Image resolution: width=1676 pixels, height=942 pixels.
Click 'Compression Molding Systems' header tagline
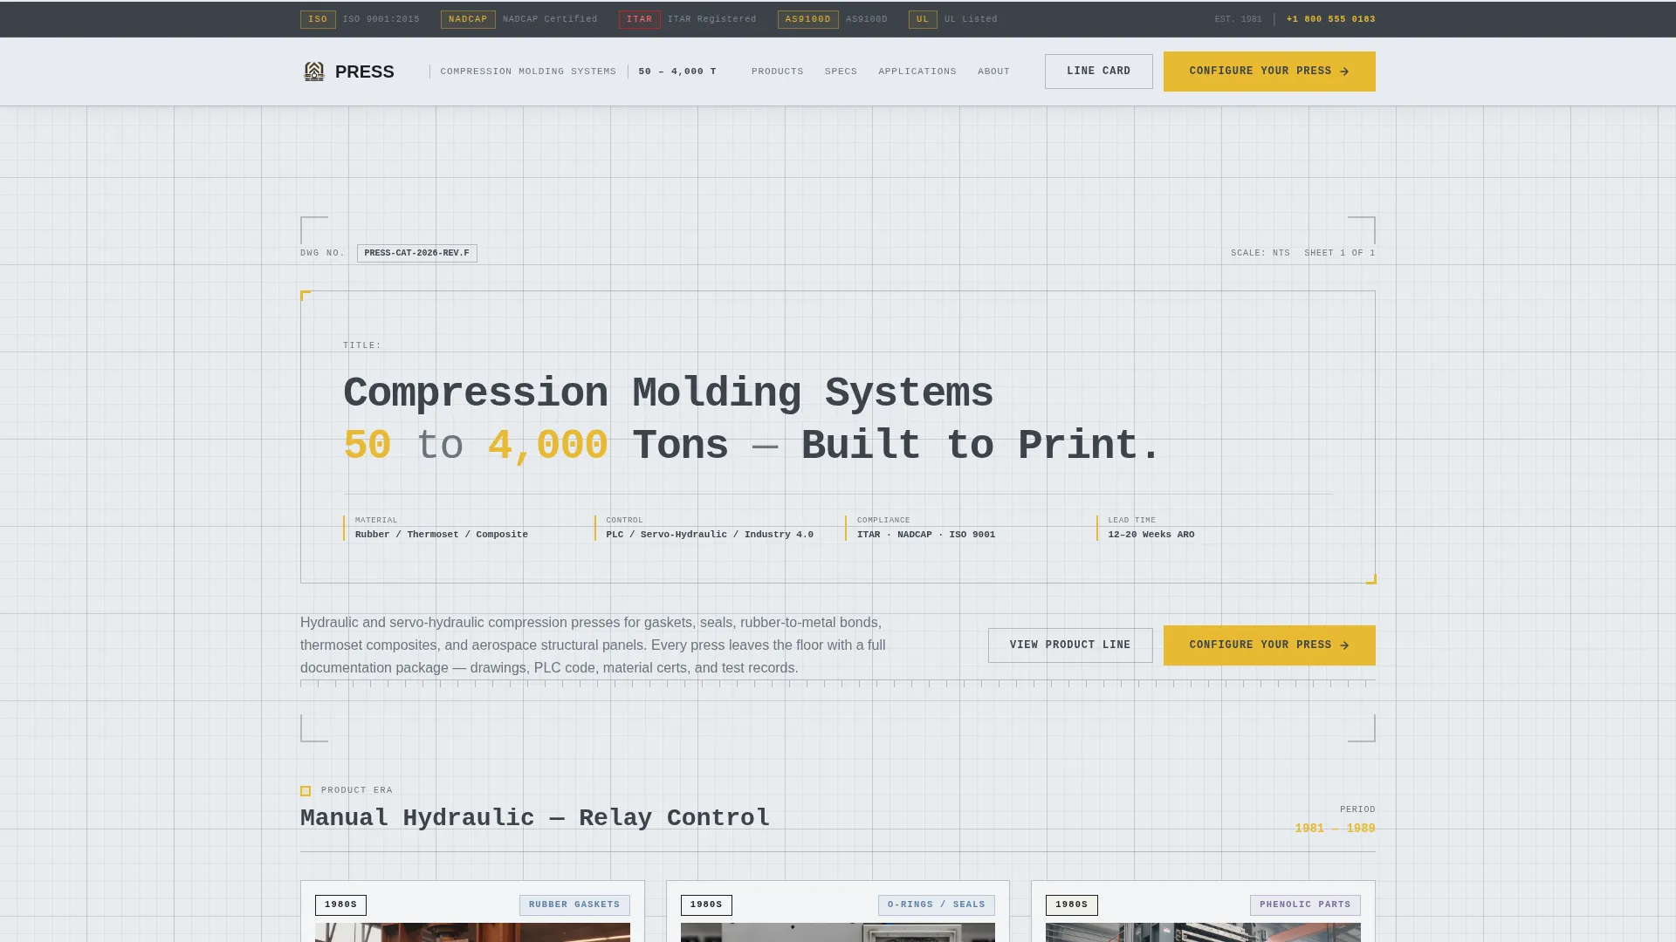[x=528, y=72]
